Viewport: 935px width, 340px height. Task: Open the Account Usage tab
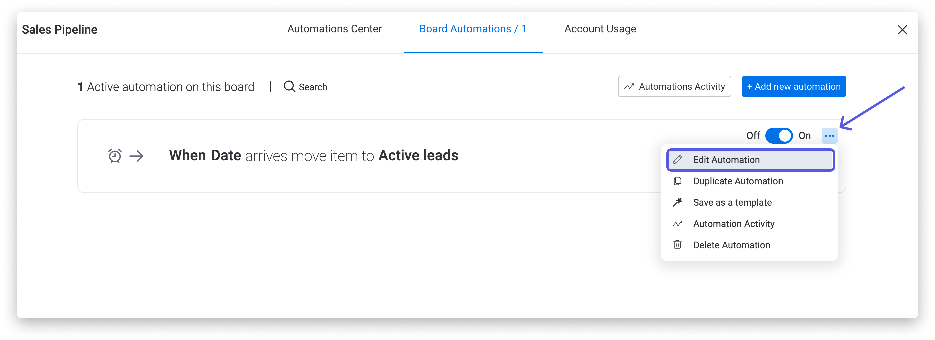tap(600, 29)
